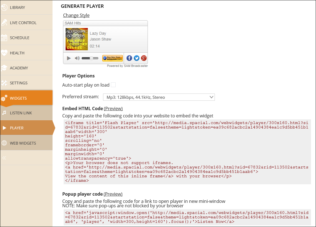The image size is (316, 227).
Task: Enable Auto-start play on load checkbox
Action: (x=113, y=85)
